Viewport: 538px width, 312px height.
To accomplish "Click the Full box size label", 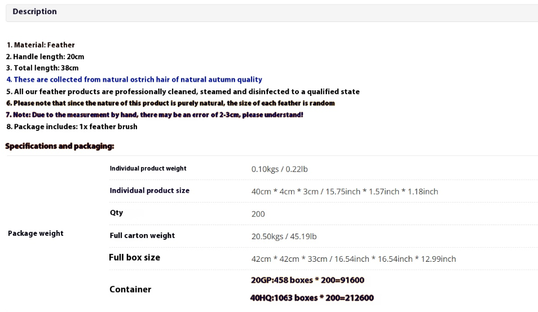I will [134, 257].
